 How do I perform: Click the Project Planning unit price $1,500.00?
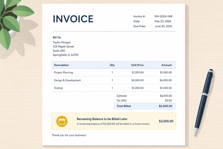pos(138,72)
